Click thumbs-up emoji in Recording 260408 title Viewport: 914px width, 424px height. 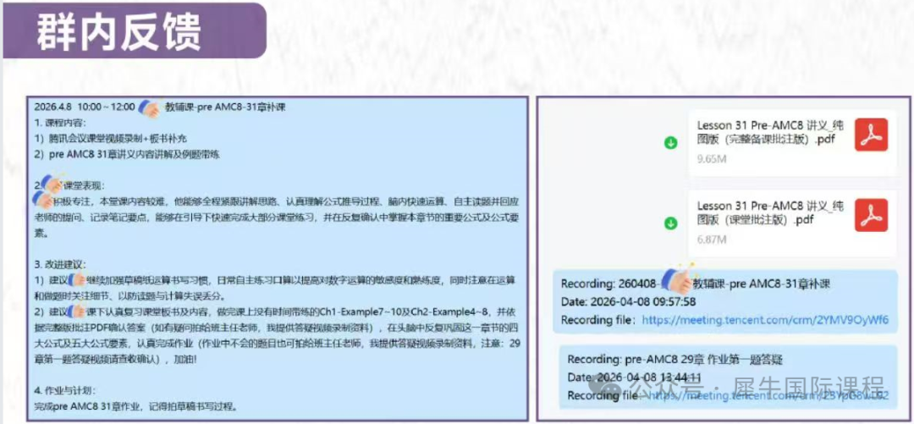pyautogui.click(x=677, y=278)
